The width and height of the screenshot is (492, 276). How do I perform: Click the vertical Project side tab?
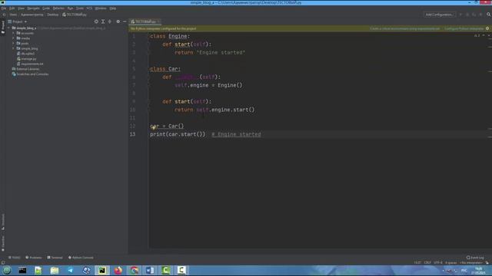pyautogui.click(x=3, y=28)
